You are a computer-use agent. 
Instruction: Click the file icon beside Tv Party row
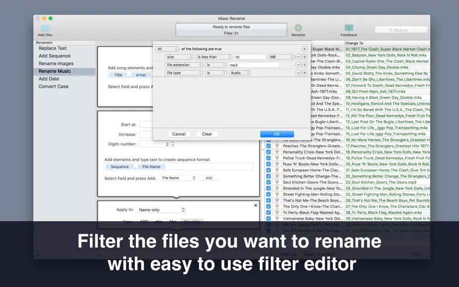pos(277,212)
